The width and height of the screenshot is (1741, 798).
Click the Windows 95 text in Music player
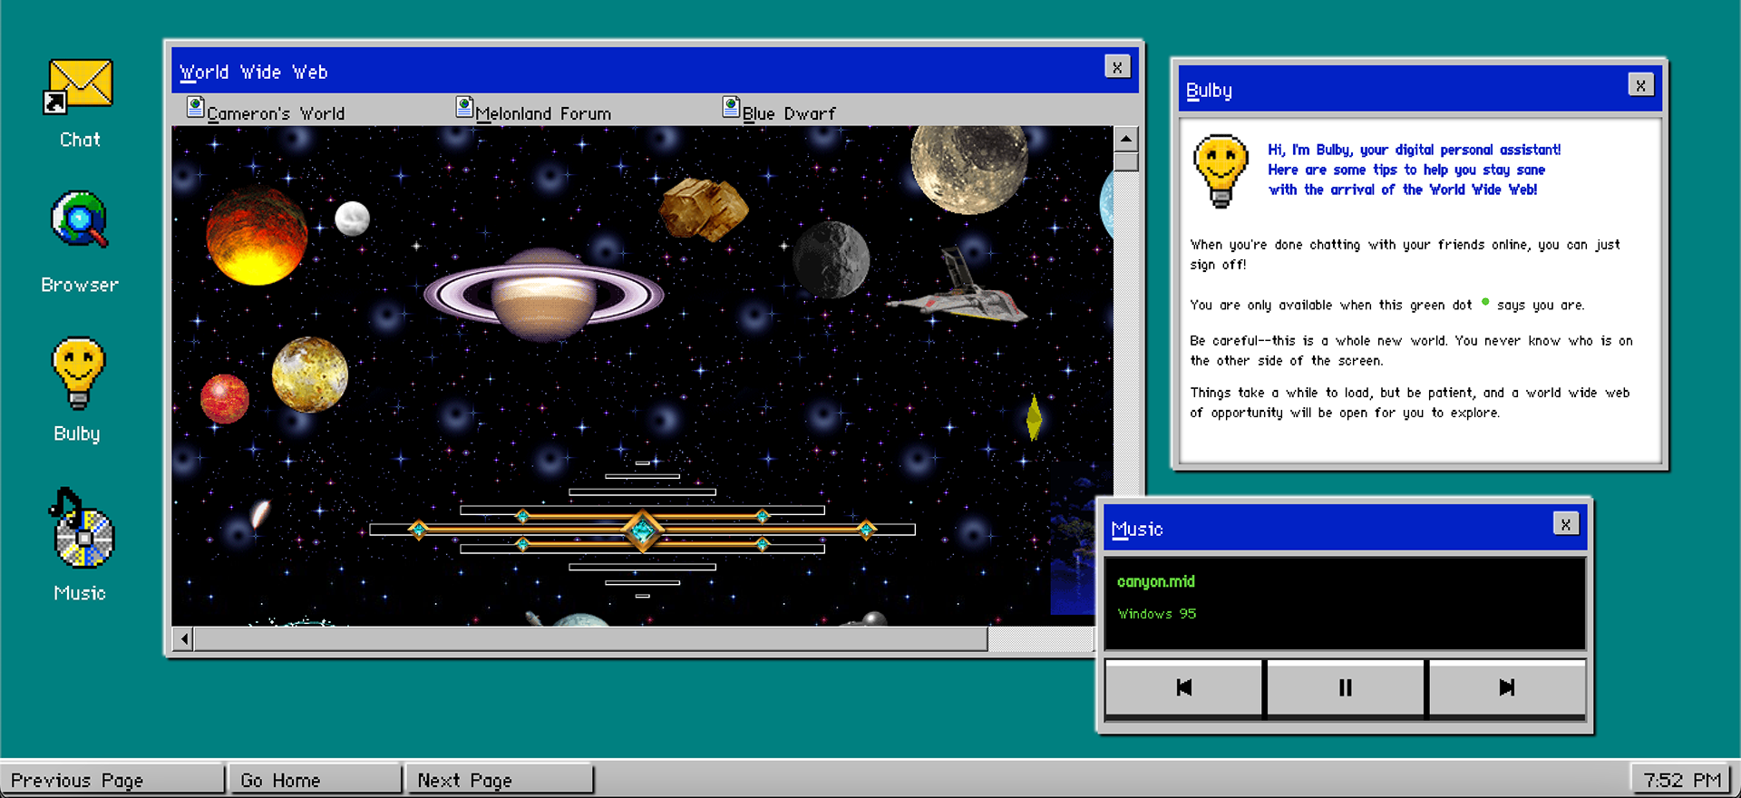[1157, 614]
